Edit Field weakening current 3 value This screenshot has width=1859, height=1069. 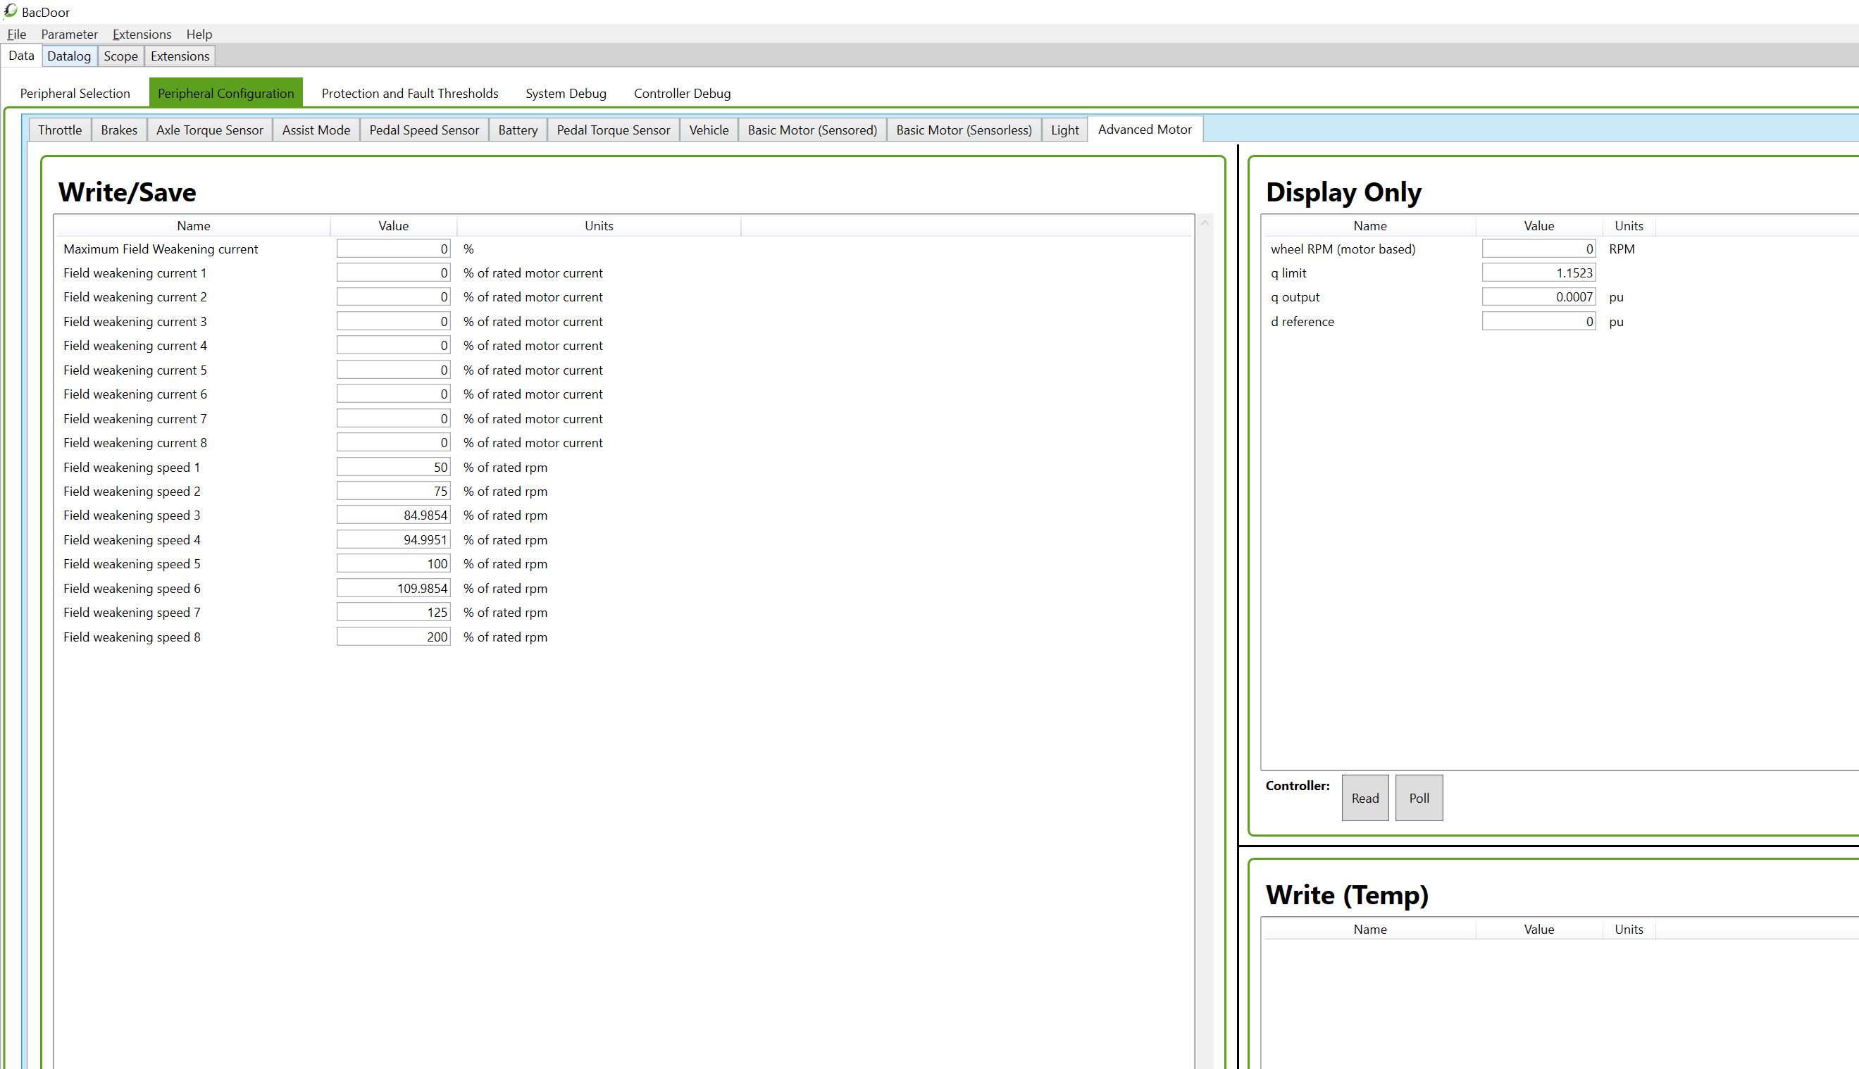coord(394,322)
